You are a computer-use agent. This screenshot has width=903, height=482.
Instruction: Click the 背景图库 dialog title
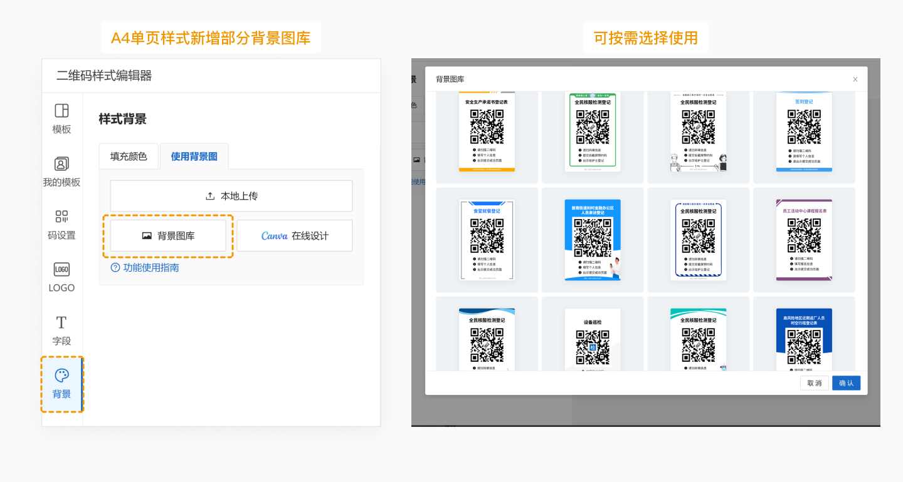(x=450, y=79)
